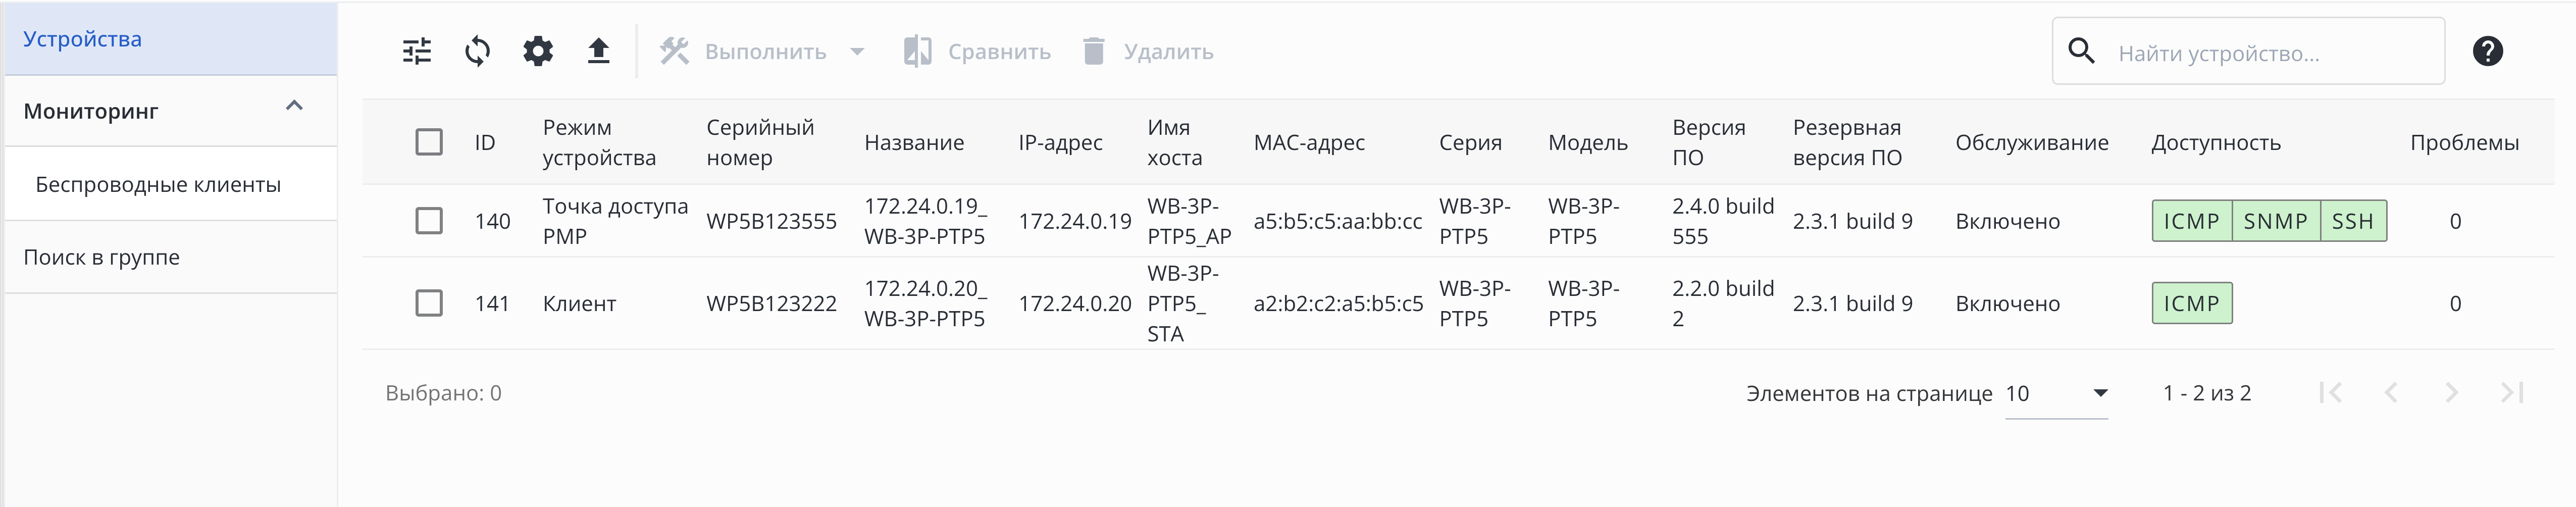Image resolution: width=2576 pixels, height=507 pixels.
Task: Open the Устройства menu item
Action: coord(83,39)
